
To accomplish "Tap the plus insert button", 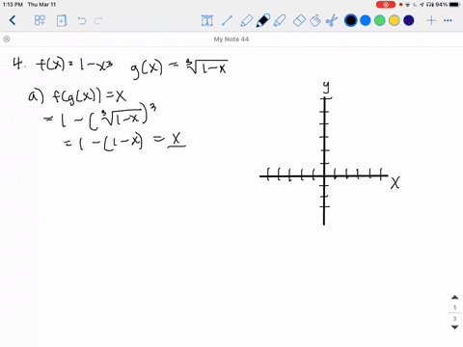I will (431, 20).
